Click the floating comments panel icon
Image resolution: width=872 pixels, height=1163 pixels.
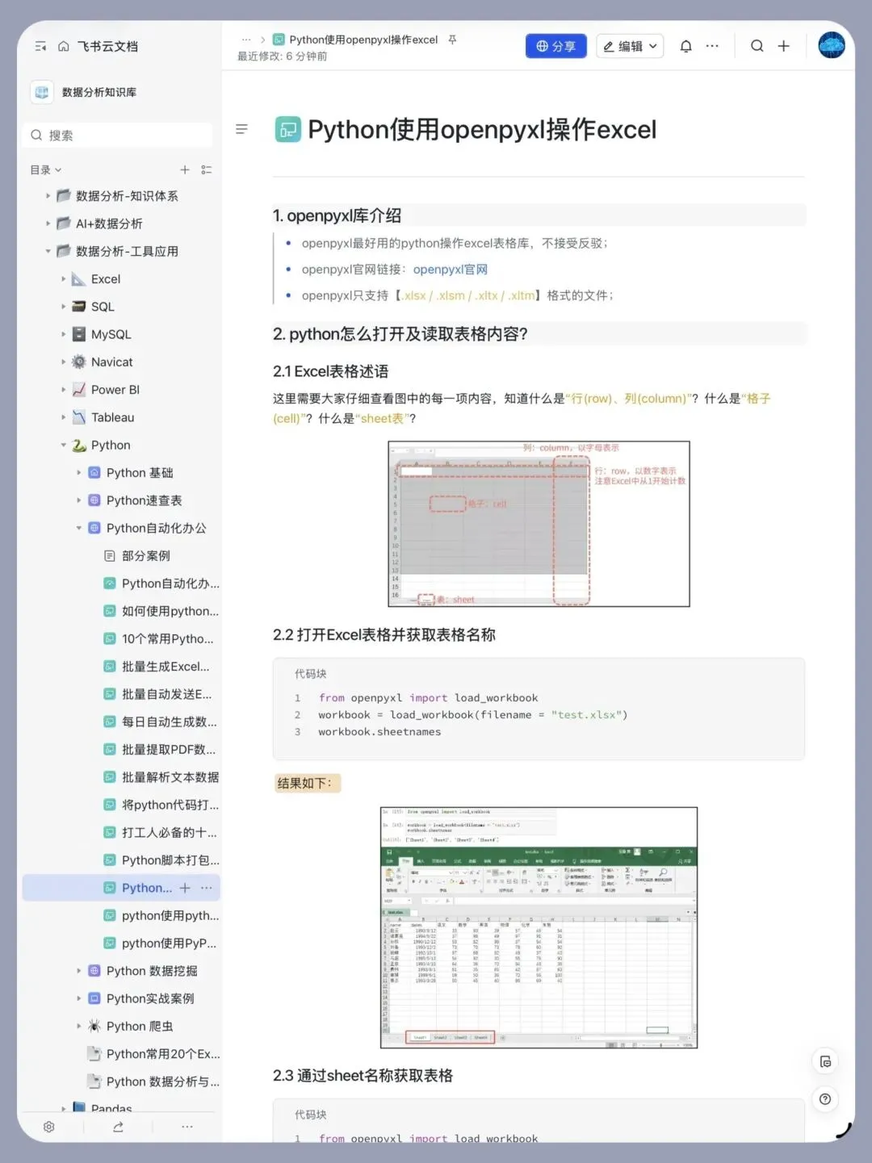(825, 1061)
